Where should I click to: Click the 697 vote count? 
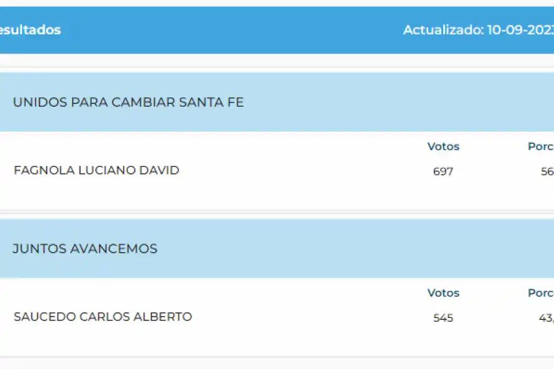(443, 172)
